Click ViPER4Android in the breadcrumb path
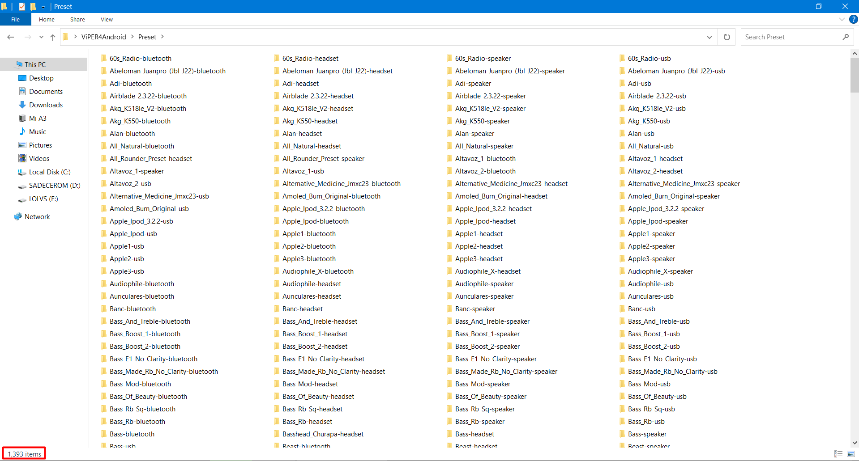Viewport: 859px width, 461px height. pyautogui.click(x=104, y=37)
